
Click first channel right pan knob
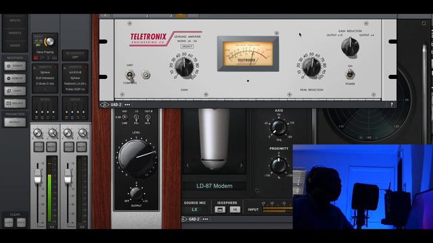coord(53,133)
